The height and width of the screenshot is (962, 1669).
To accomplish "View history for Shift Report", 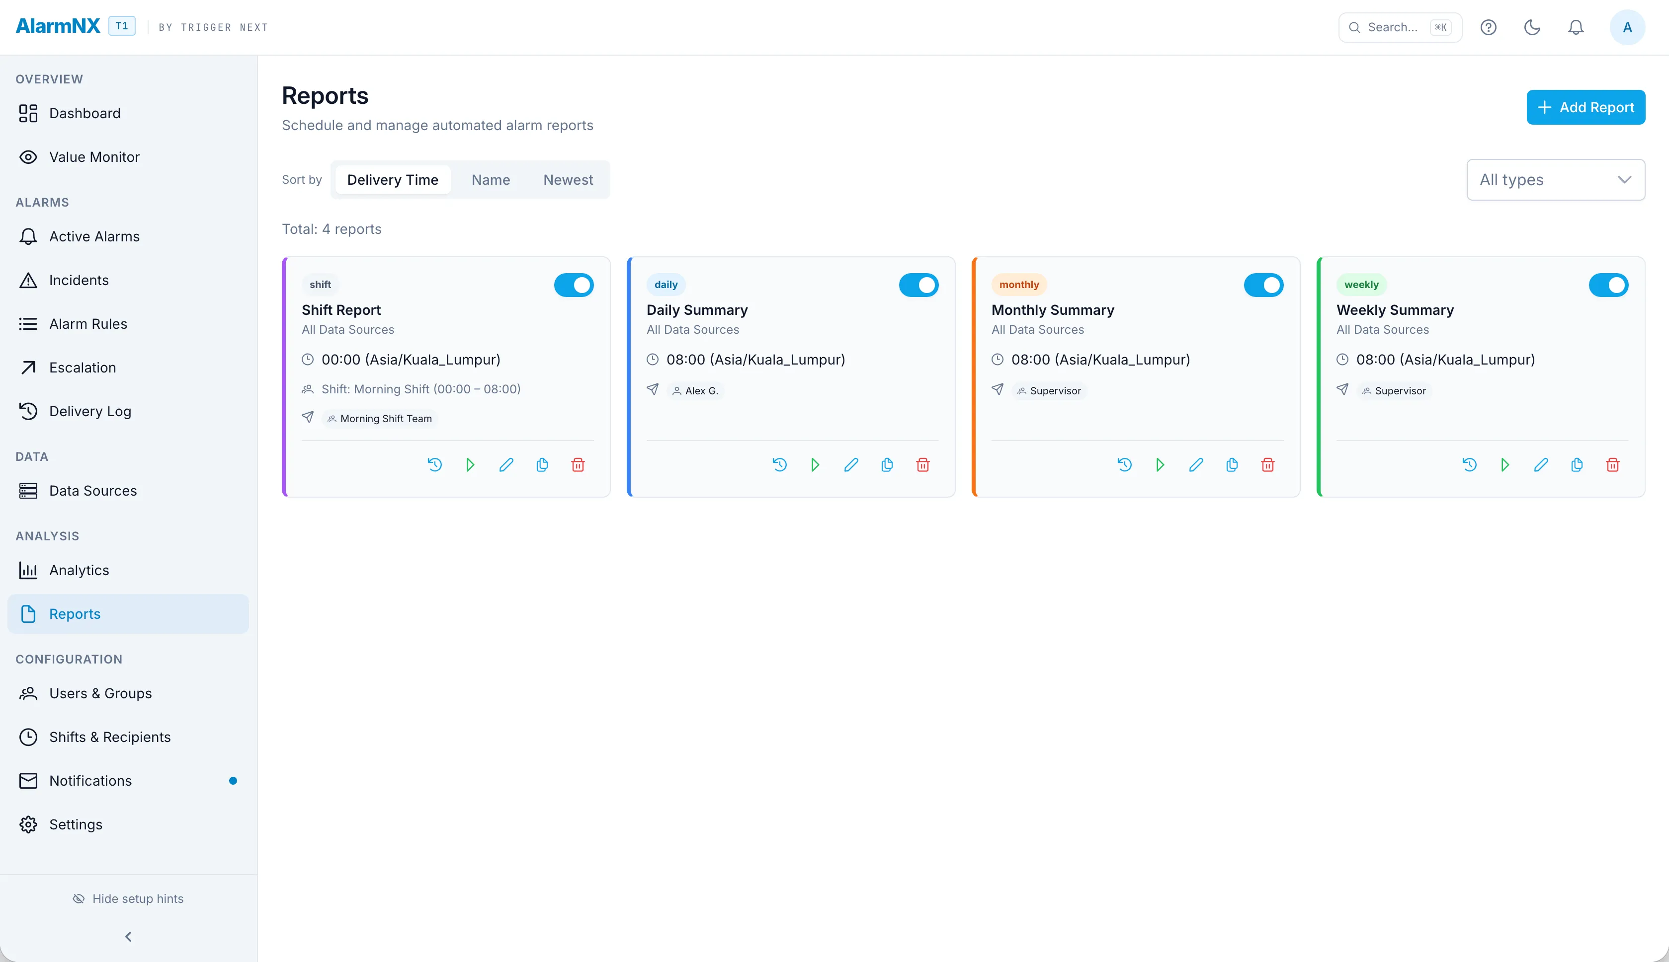I will 434,465.
